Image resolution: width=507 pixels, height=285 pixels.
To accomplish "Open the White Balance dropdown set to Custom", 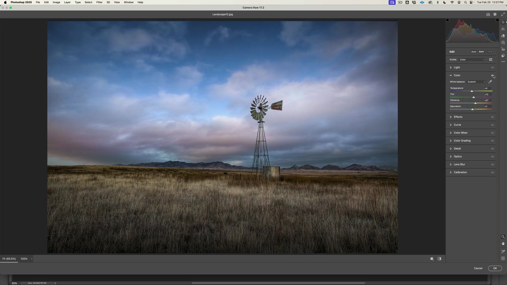I will (x=475, y=82).
